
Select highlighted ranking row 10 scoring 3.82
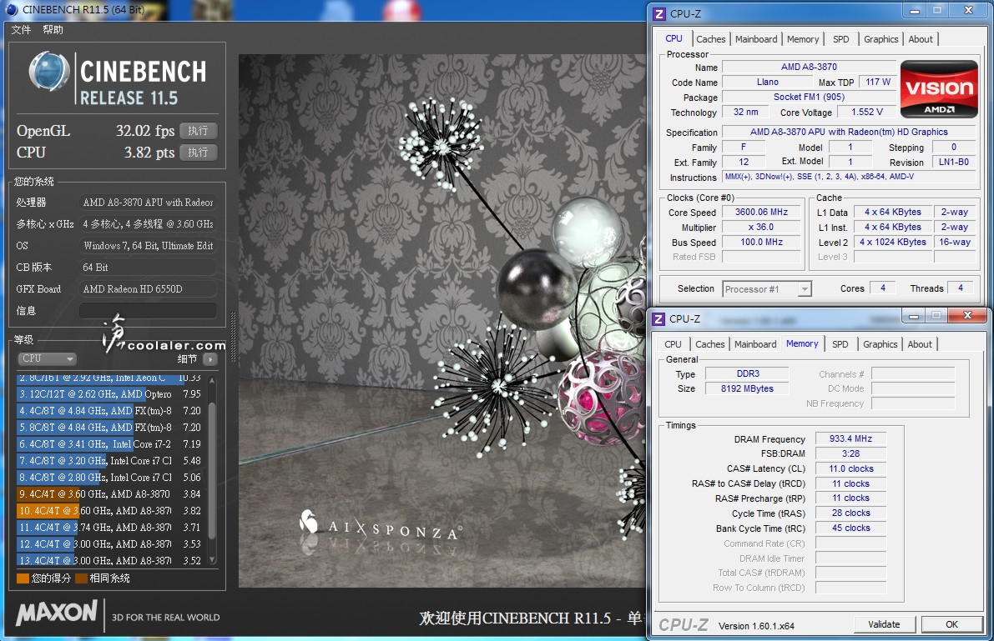click(110, 510)
